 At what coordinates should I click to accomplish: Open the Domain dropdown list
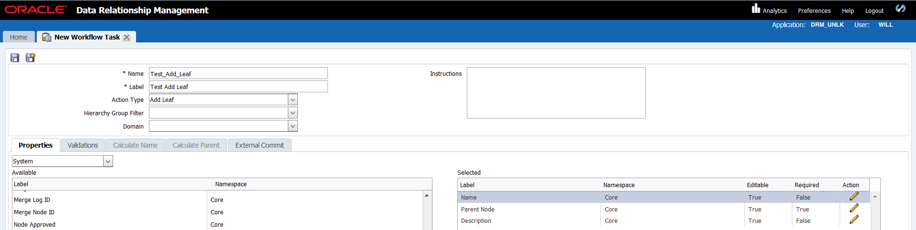(293, 126)
